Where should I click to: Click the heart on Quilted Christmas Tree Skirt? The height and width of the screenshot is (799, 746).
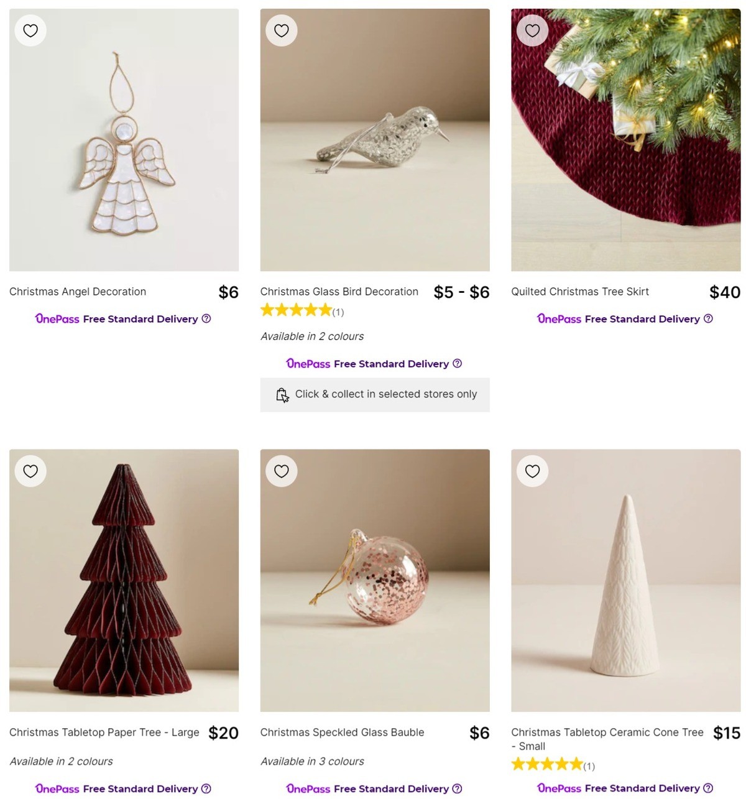point(532,30)
